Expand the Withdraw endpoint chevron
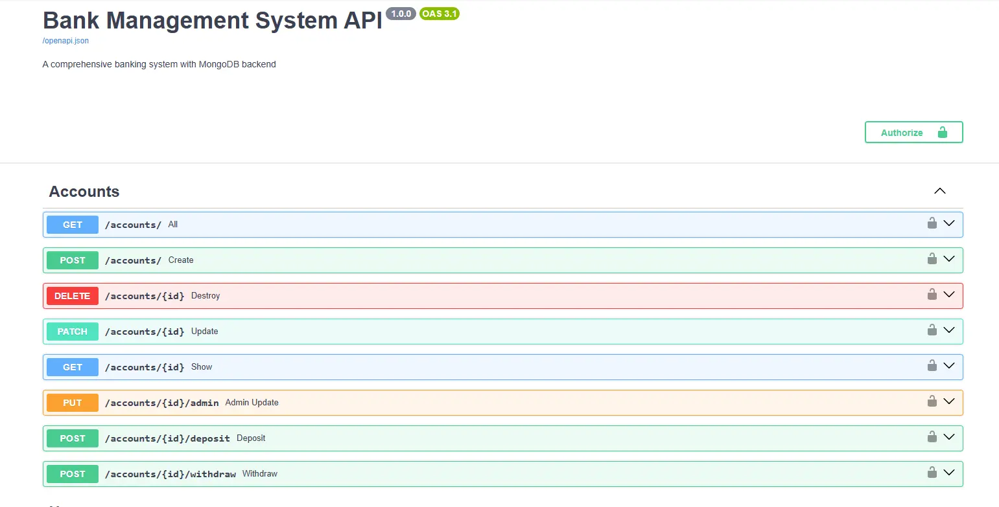Image resolution: width=999 pixels, height=507 pixels. coord(949,472)
